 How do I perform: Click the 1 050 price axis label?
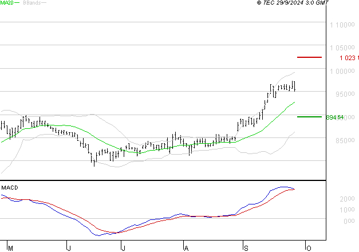click(342, 48)
